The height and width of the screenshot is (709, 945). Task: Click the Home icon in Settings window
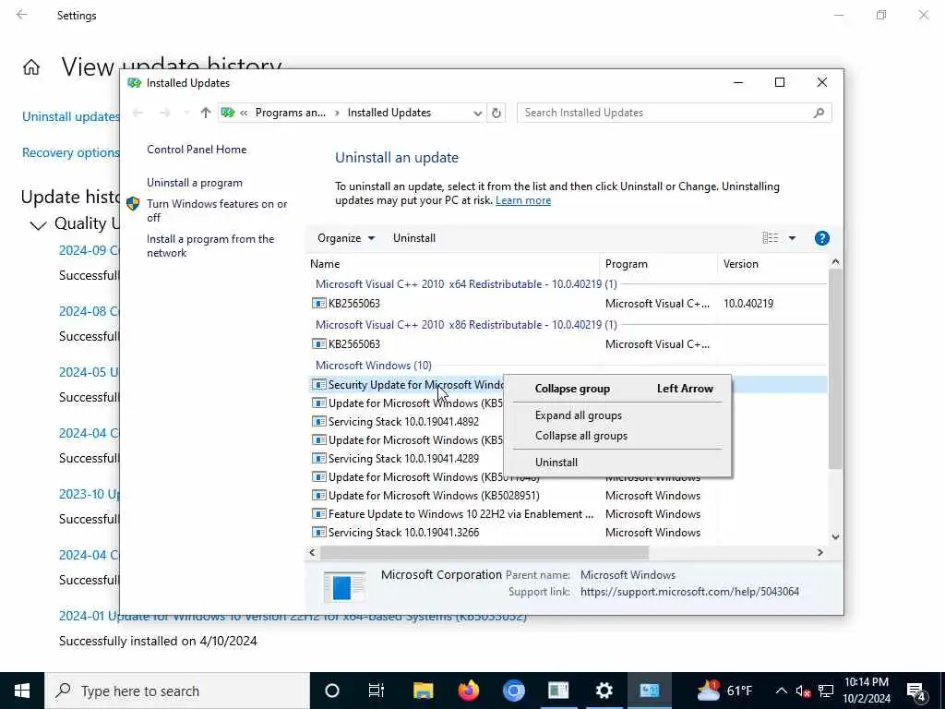coord(31,66)
